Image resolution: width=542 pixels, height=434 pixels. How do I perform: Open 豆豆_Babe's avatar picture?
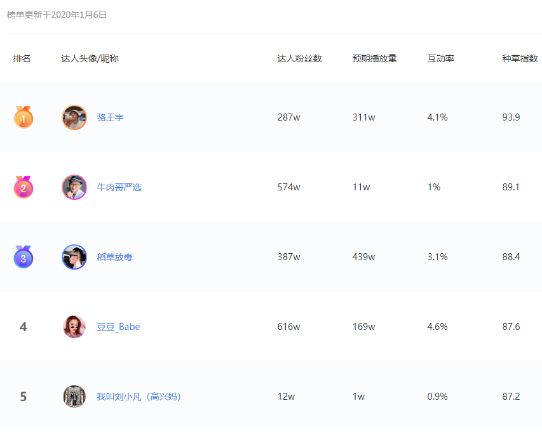coord(74,327)
